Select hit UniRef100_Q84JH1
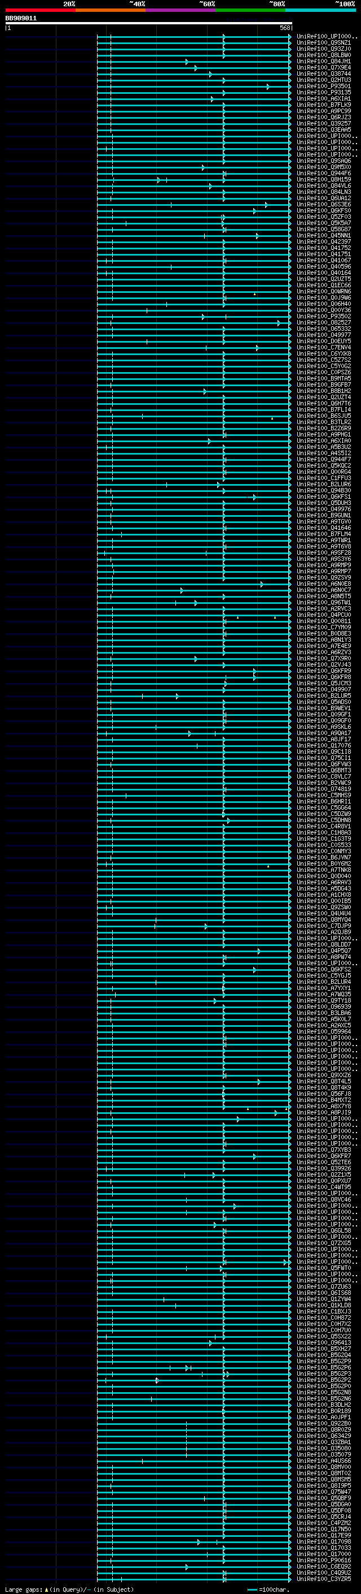This screenshot has width=361, height=1594. (324, 61)
